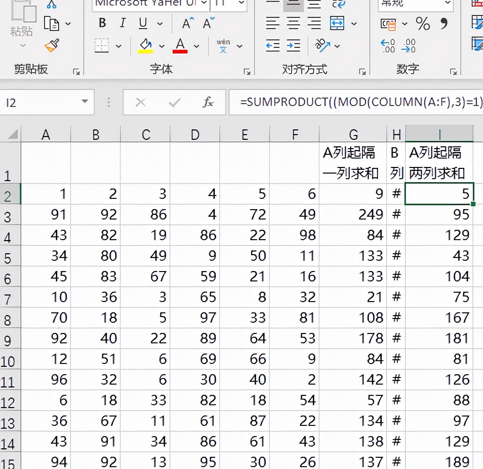Open clipboard group dialog launcher

76,72
